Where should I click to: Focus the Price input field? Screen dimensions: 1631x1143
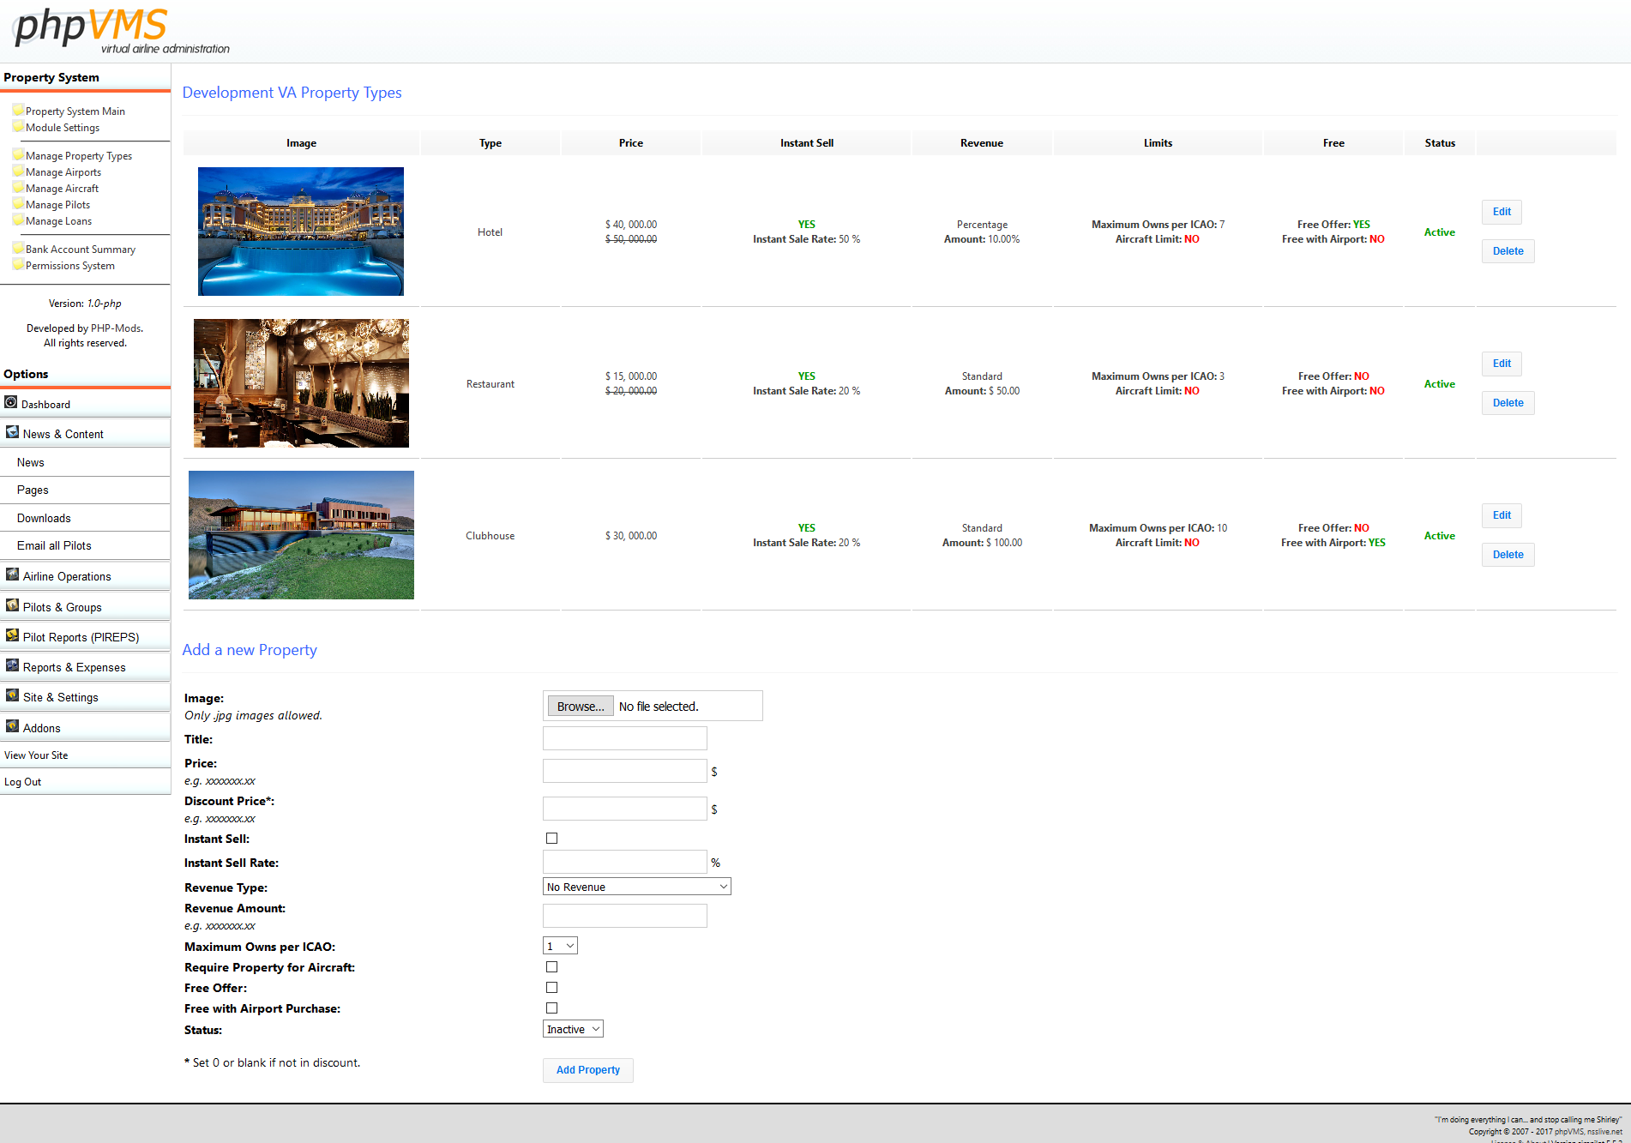(x=625, y=771)
